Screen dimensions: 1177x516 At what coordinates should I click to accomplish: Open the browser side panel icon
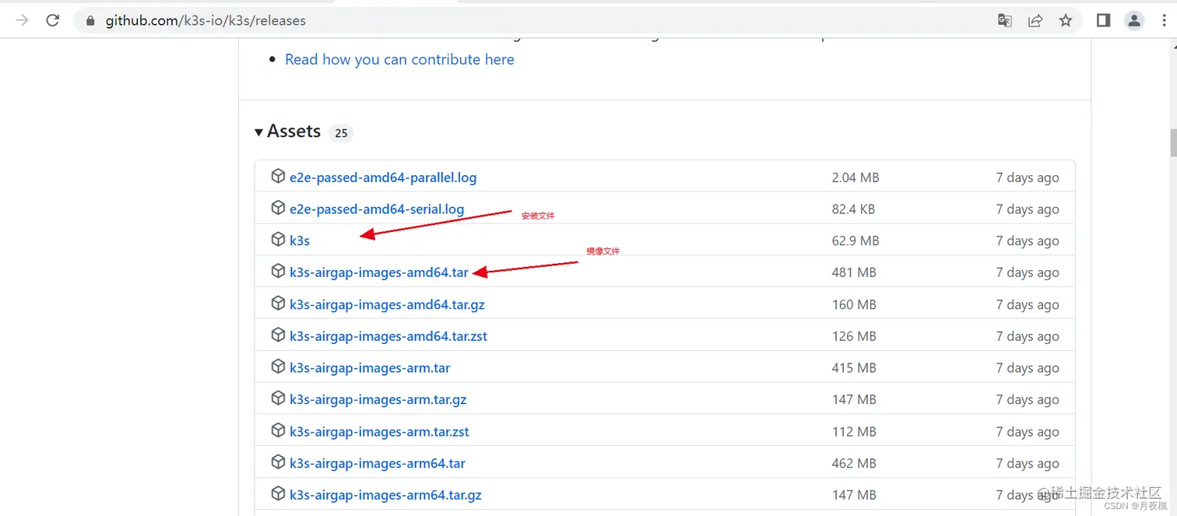tap(1103, 21)
